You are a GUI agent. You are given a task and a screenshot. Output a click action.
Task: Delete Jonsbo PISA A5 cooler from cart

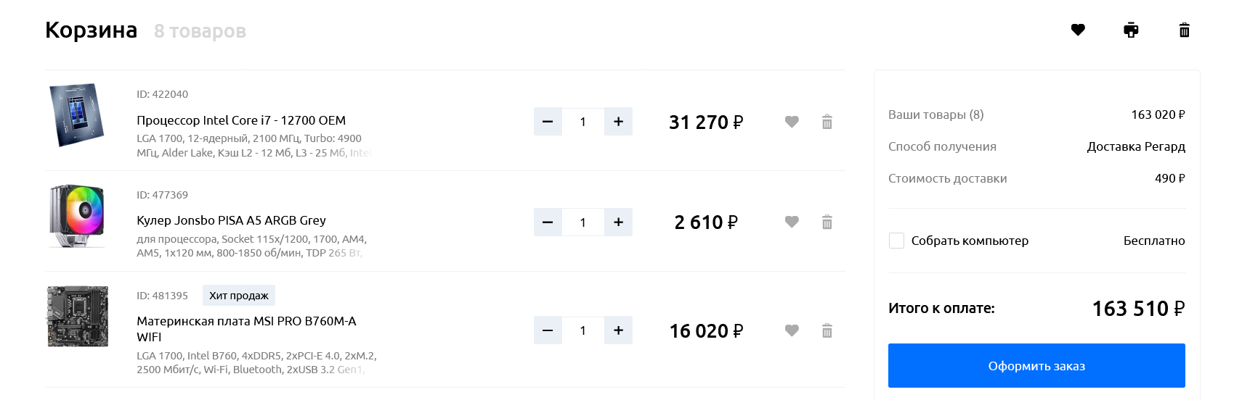coord(827,222)
